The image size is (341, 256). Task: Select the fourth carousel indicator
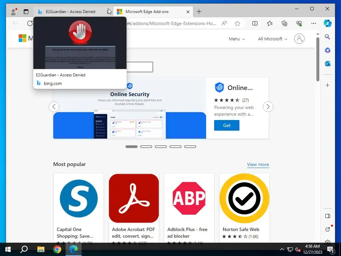tap(175, 147)
